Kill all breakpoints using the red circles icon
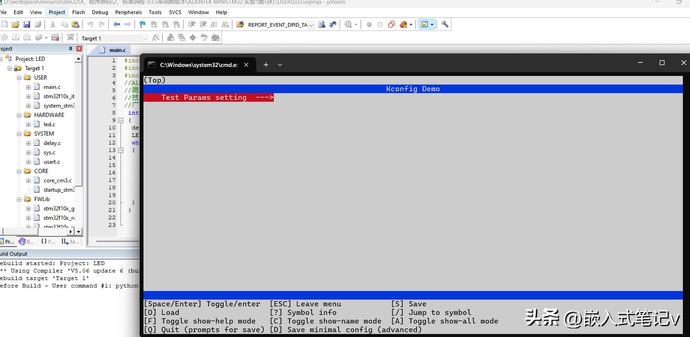The width and height of the screenshot is (690, 337). pos(391,24)
